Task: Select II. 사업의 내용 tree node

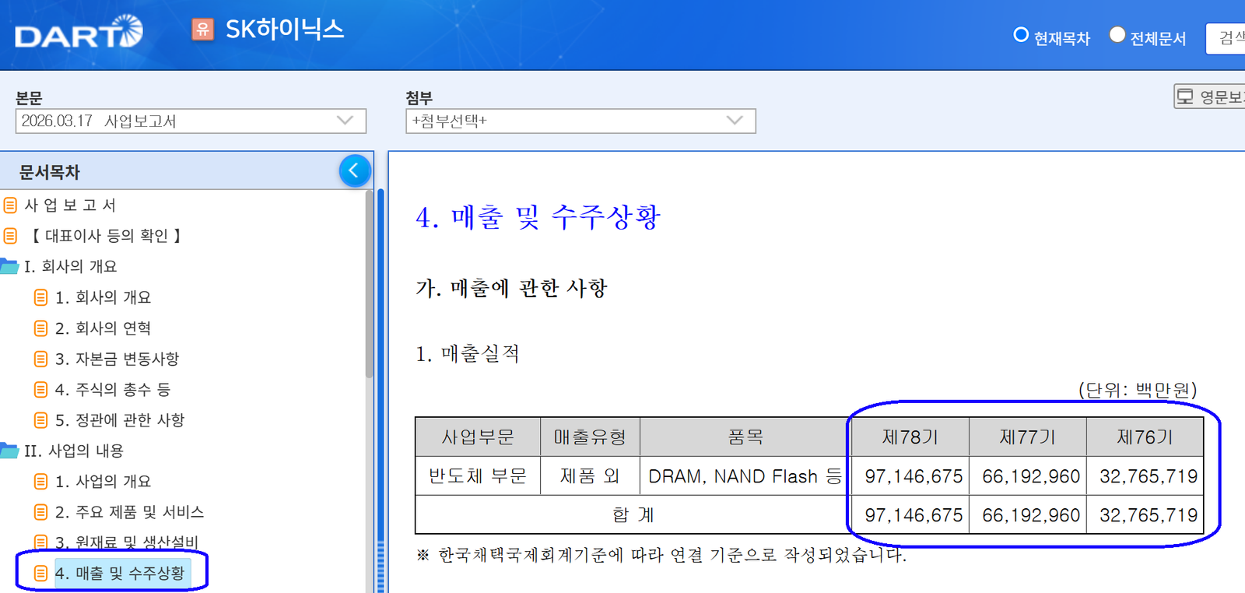Action: click(74, 451)
